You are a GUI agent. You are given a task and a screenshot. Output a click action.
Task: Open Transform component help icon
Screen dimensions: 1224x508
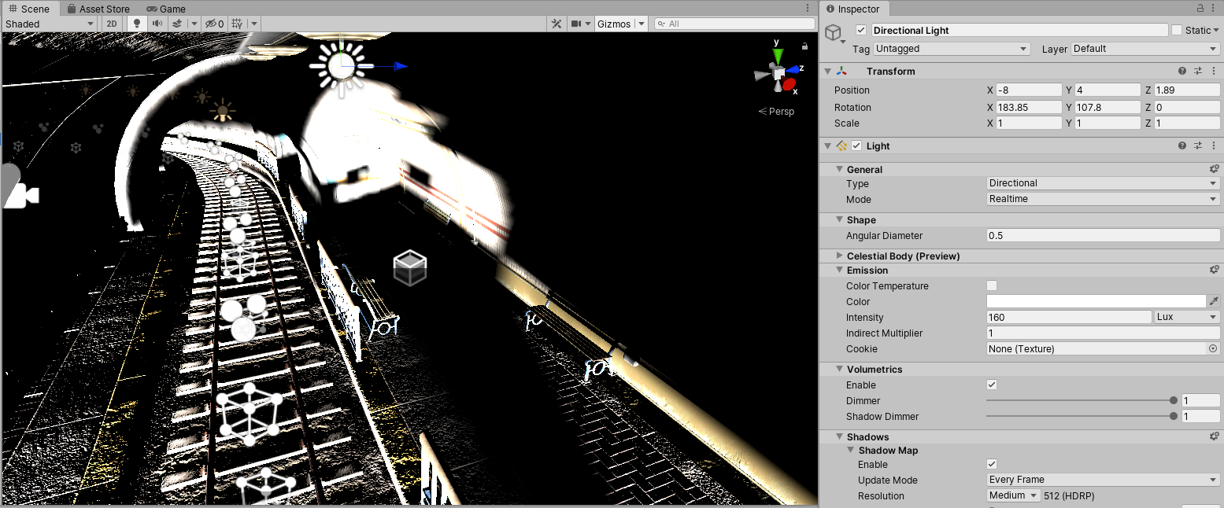[x=1181, y=71]
